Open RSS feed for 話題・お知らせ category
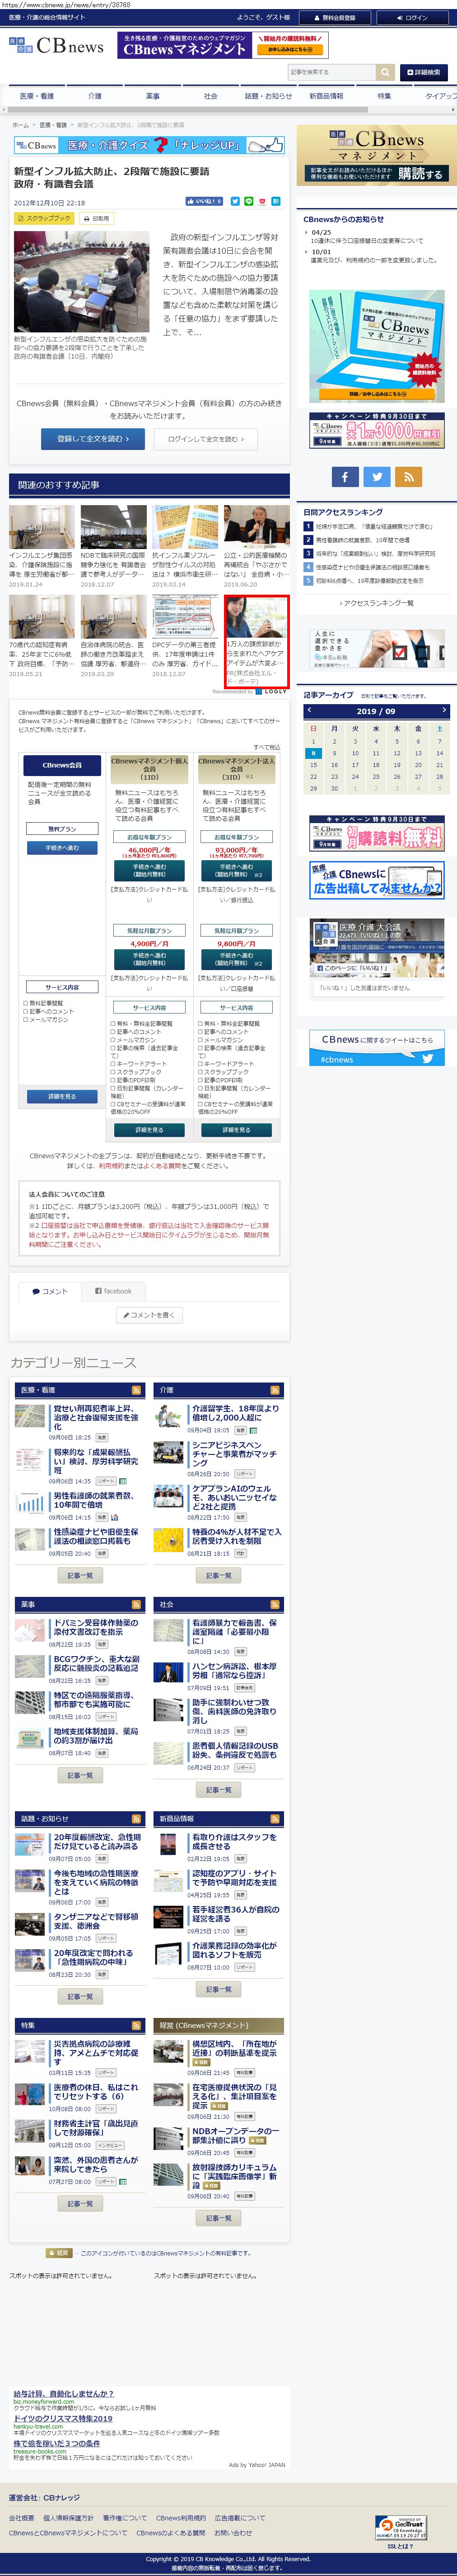457x2576 pixels. 137,1818
